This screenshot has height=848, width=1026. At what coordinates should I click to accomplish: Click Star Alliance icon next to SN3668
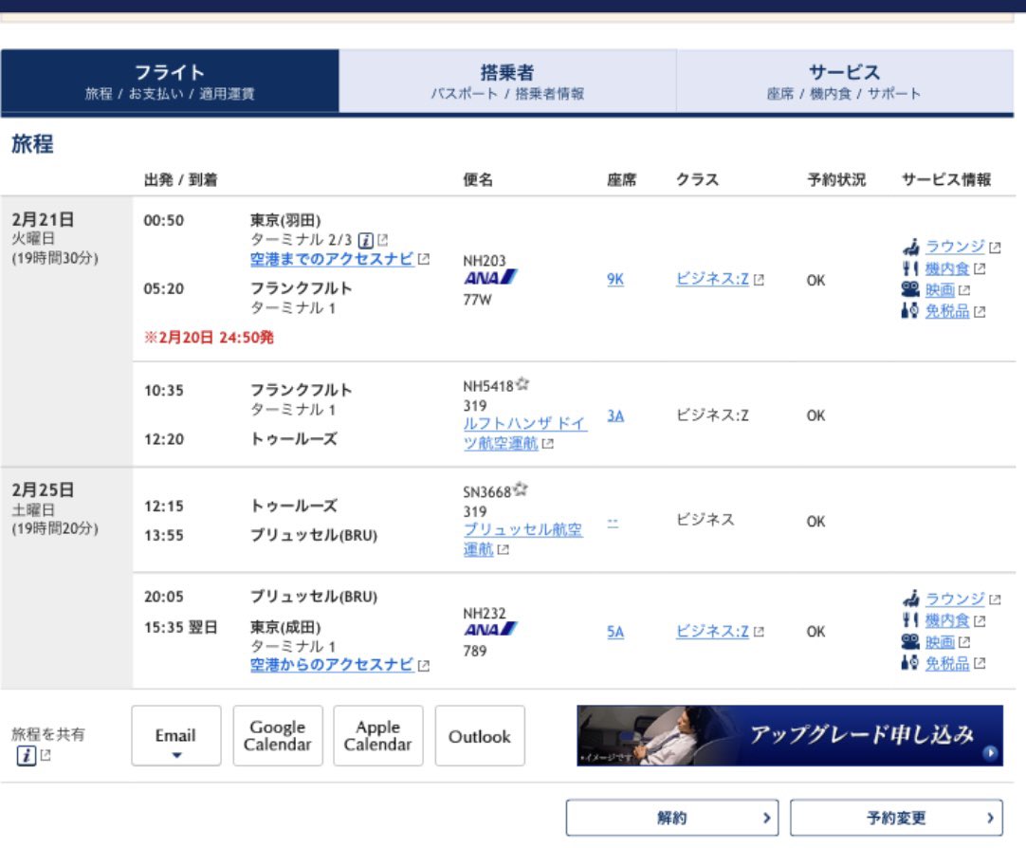pos(521,489)
